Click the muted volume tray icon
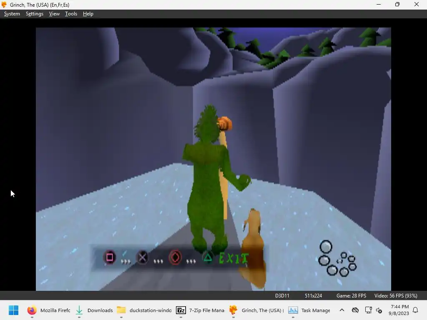This screenshot has height=320, width=427. click(x=379, y=310)
